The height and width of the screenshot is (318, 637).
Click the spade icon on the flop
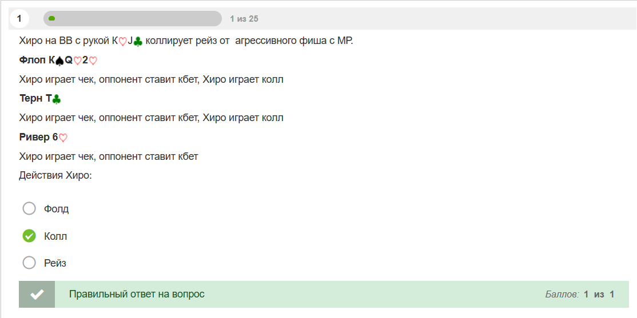pos(59,61)
